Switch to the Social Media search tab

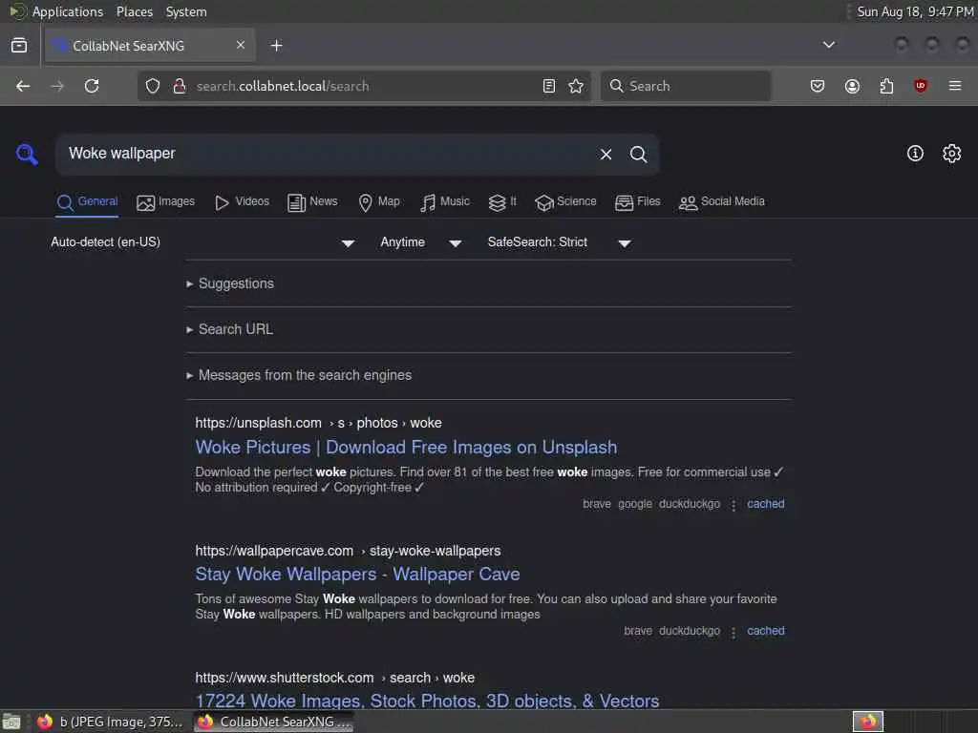tap(722, 202)
